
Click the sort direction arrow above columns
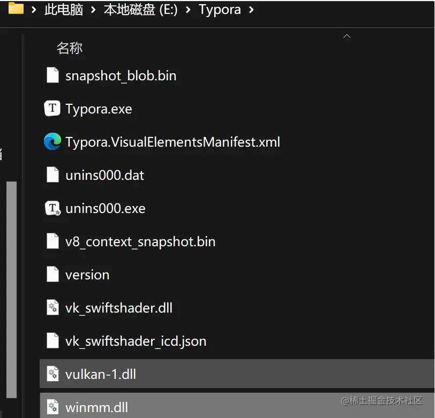347,36
